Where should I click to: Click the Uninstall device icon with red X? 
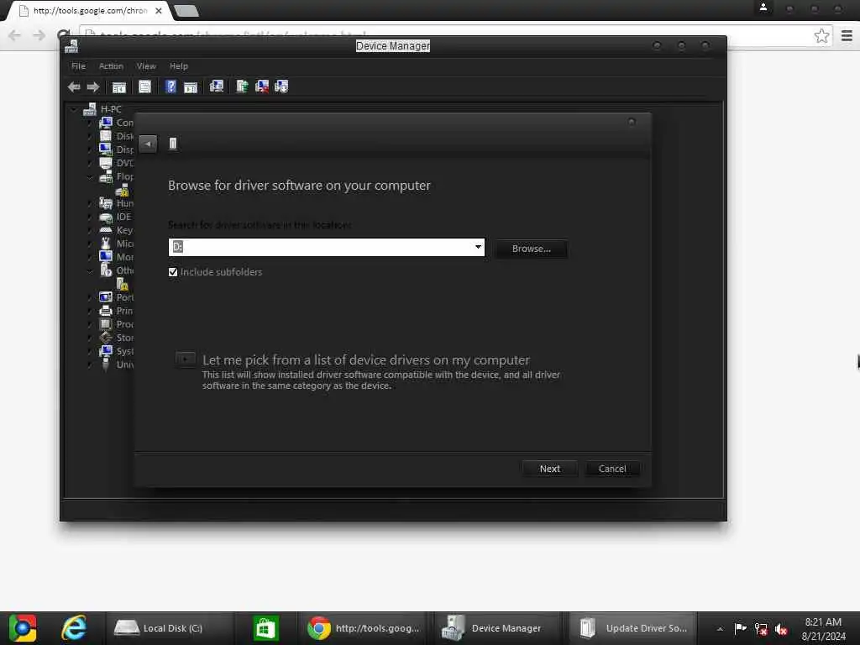(x=262, y=87)
